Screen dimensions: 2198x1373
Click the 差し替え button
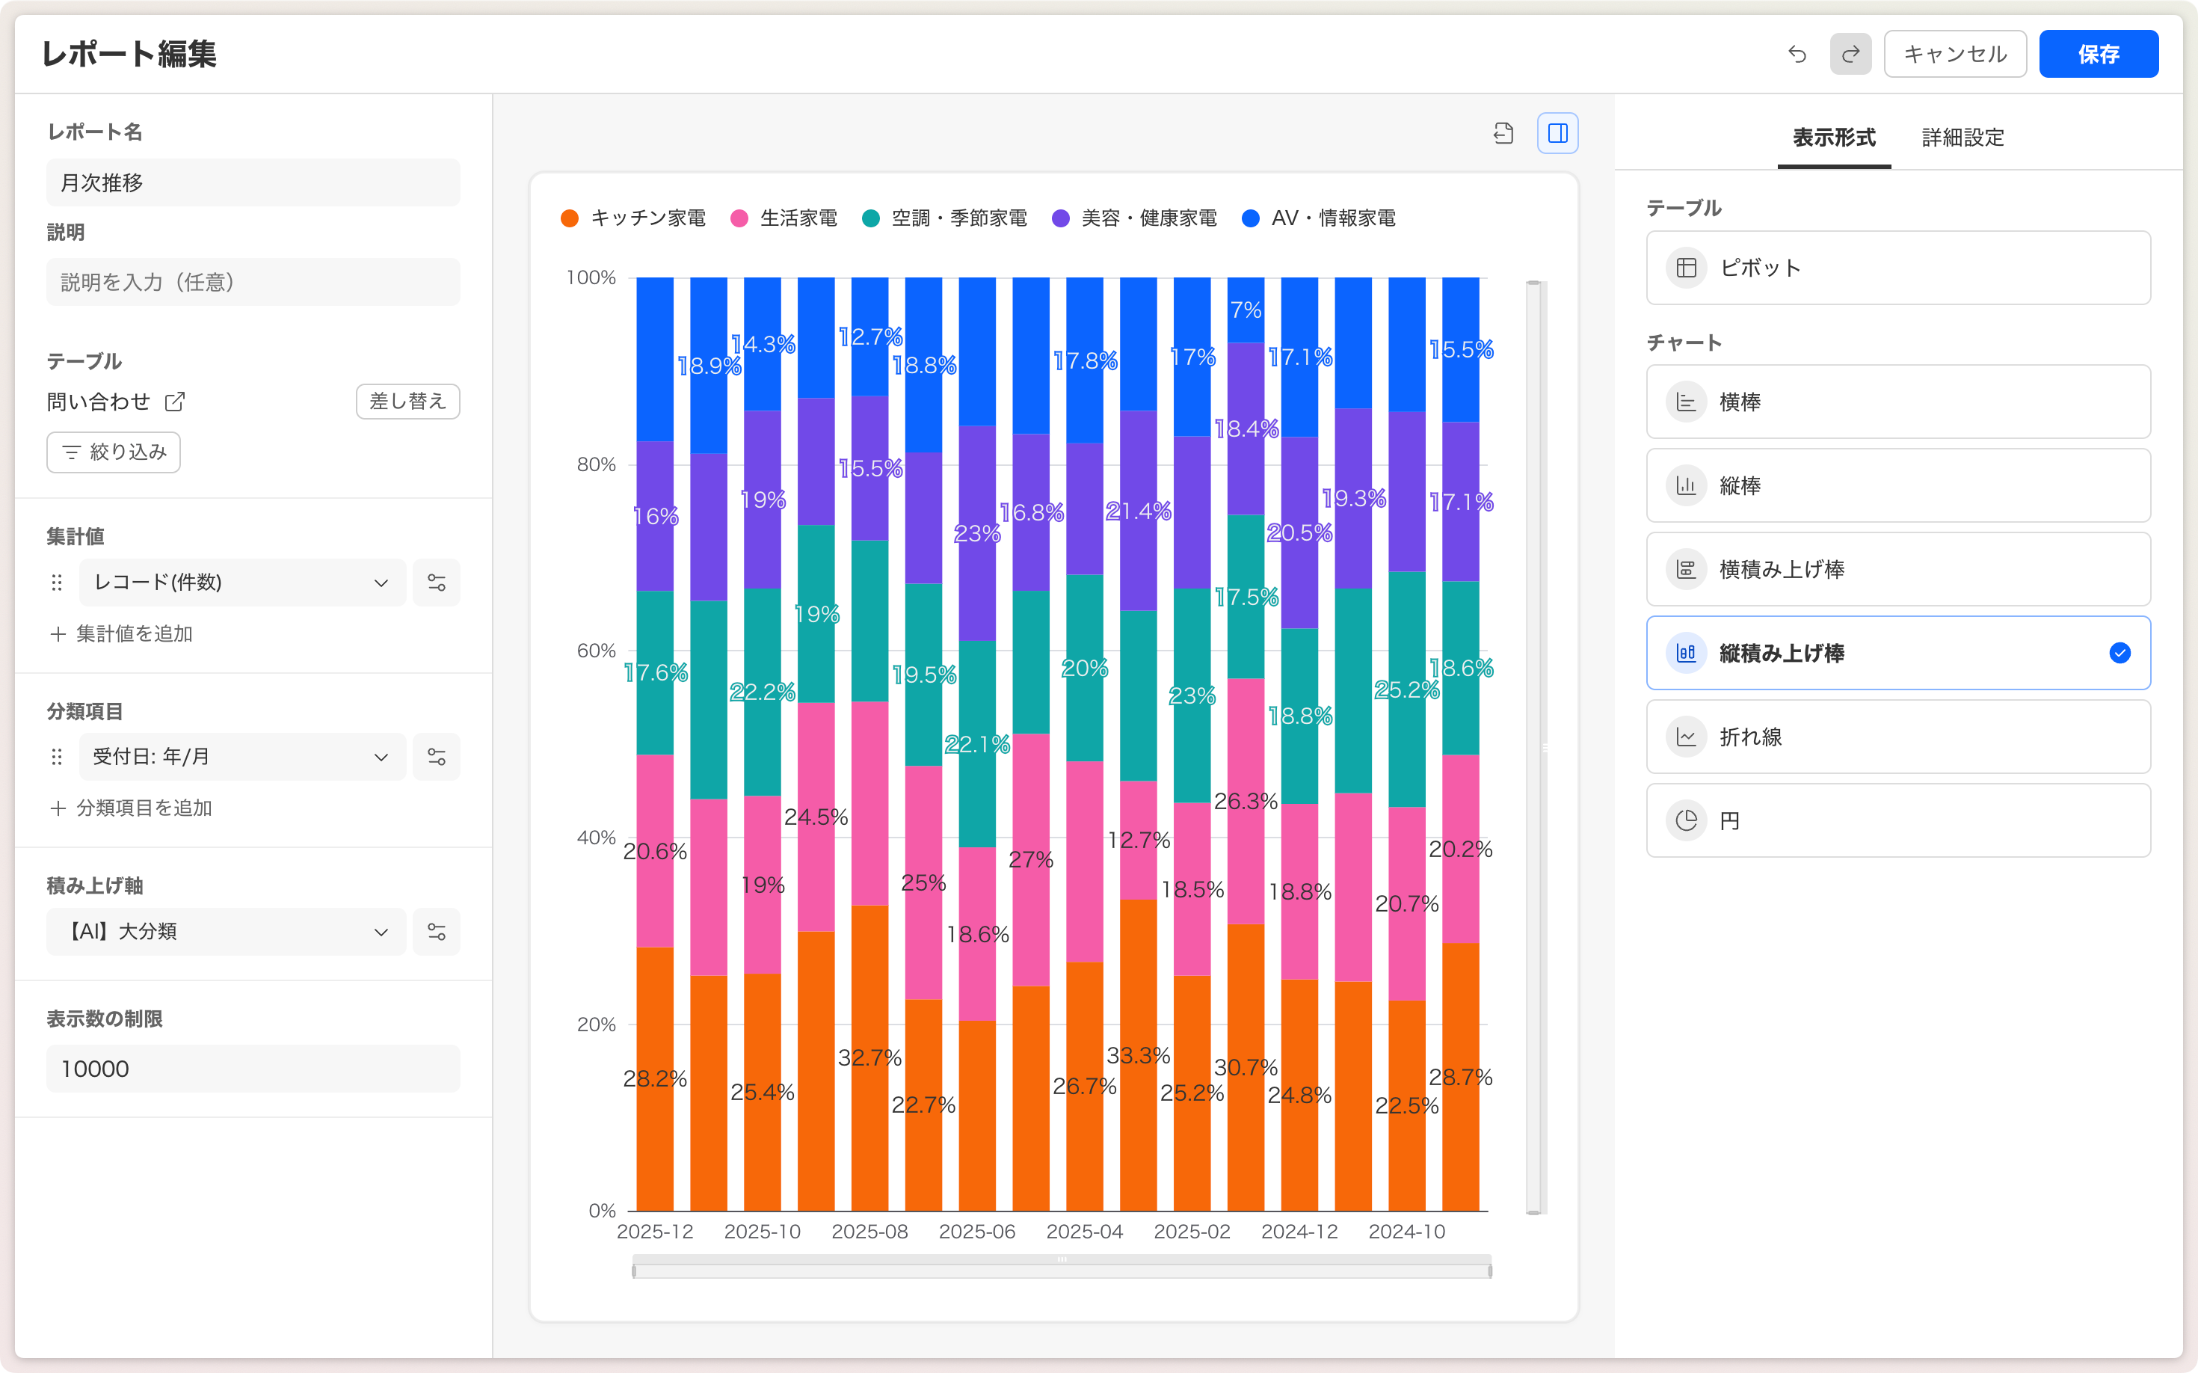coord(407,402)
